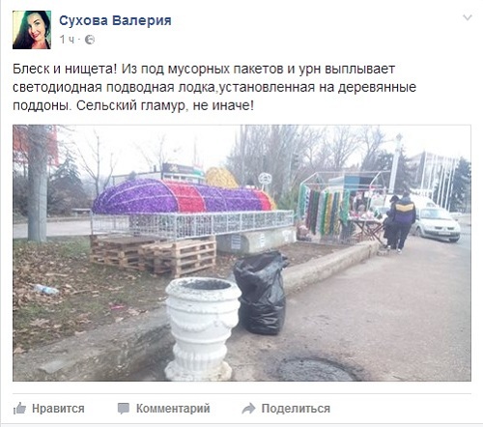The width and height of the screenshot is (483, 427).
Task: Click the speech bubble comment icon
Action: tap(124, 409)
